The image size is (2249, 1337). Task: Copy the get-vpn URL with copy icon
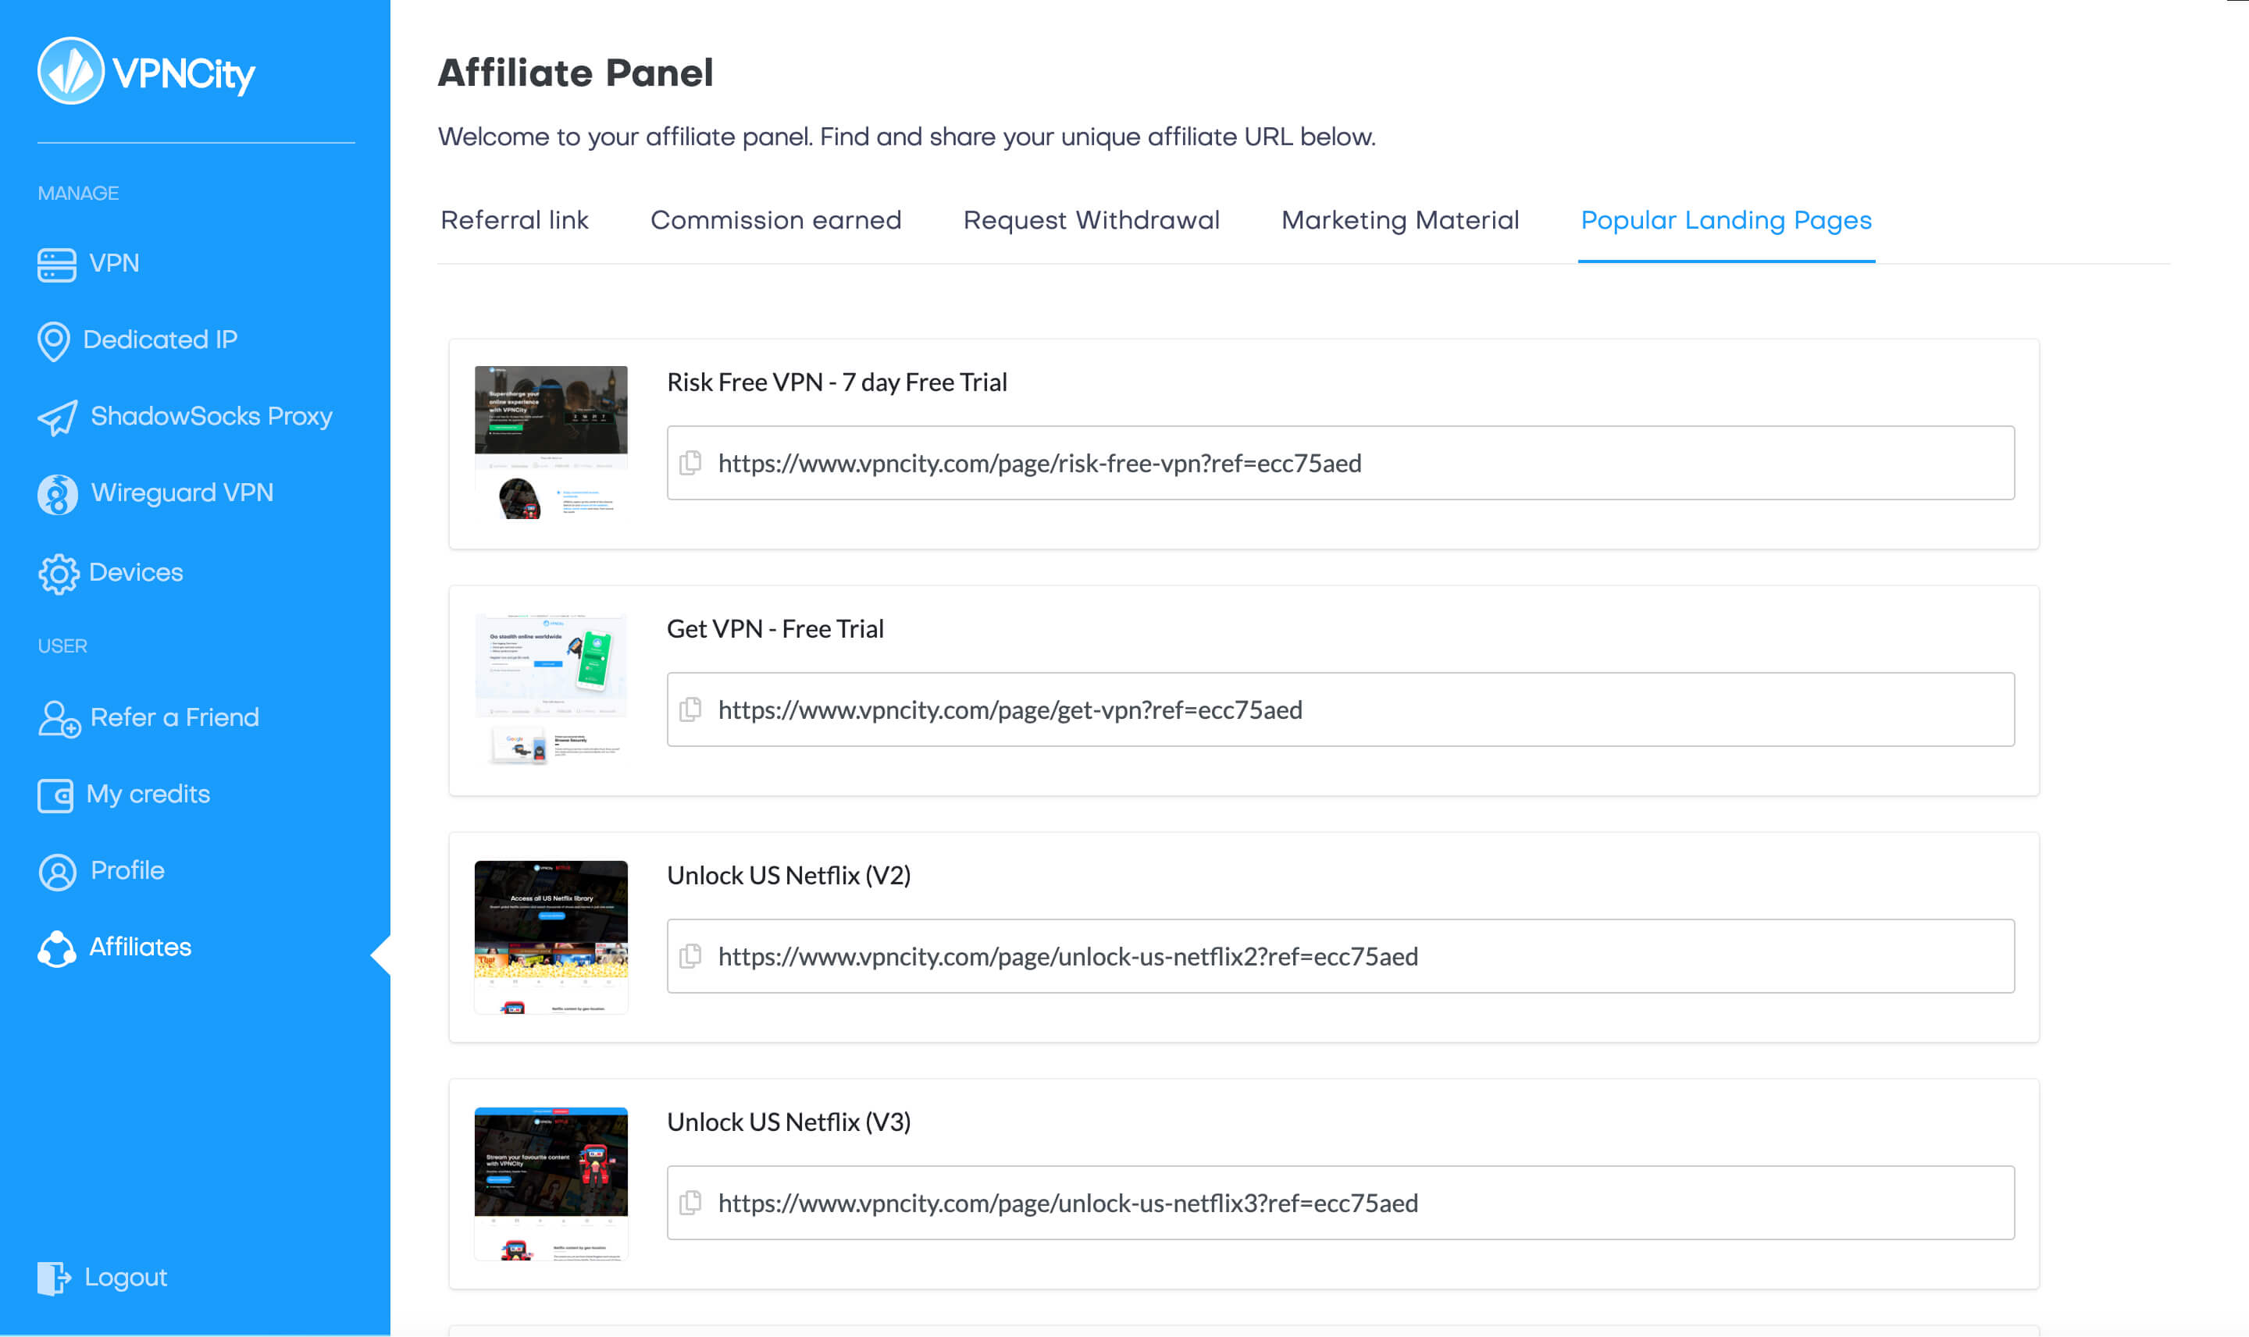(x=690, y=710)
